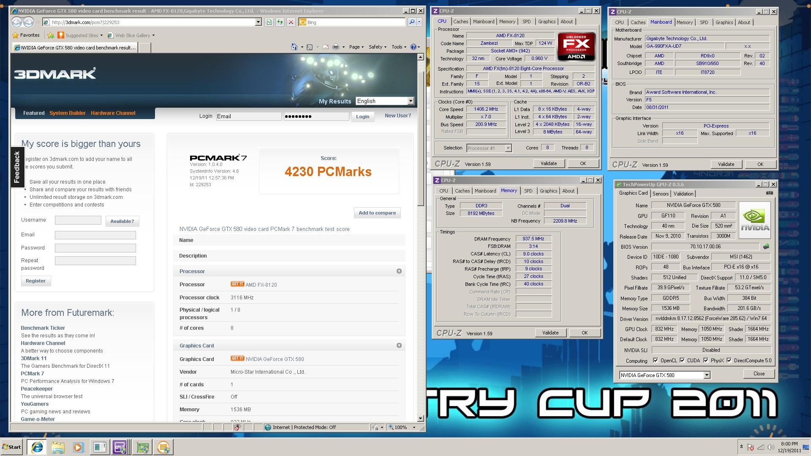Open the IE Tools menu

(399, 47)
